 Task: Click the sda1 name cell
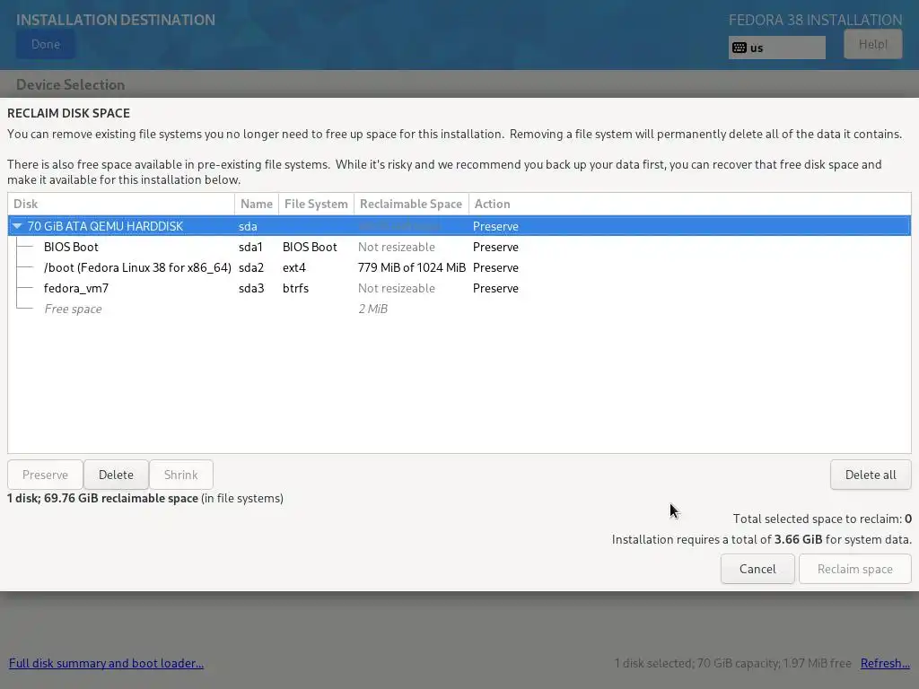click(251, 248)
